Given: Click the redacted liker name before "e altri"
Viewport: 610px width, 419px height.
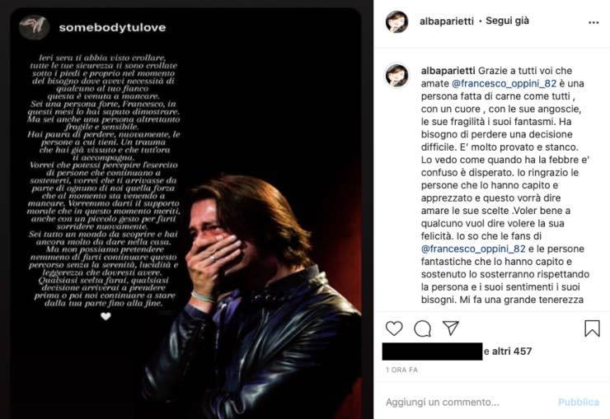Looking at the screenshot, I should 433,351.
